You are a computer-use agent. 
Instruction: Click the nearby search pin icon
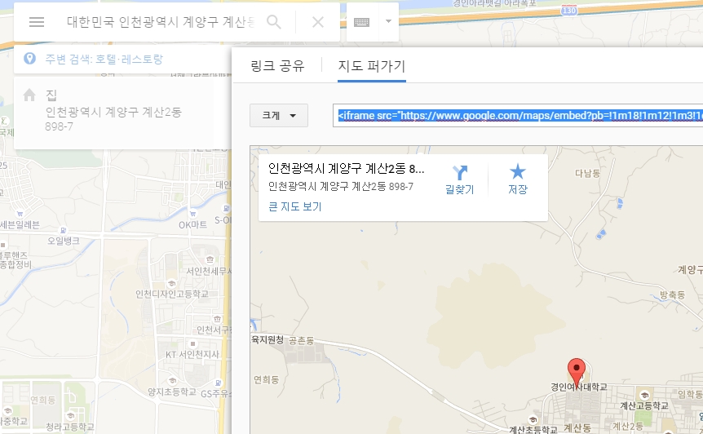point(30,59)
